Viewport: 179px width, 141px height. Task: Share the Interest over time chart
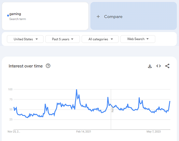167,66
